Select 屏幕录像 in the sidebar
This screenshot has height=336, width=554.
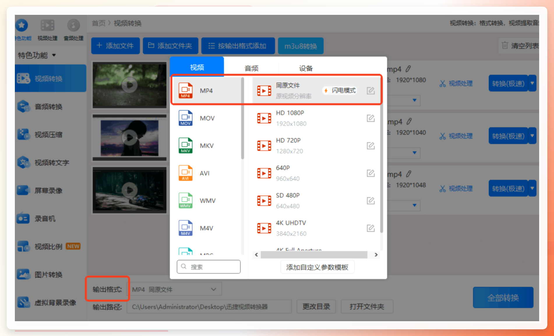tap(50, 191)
